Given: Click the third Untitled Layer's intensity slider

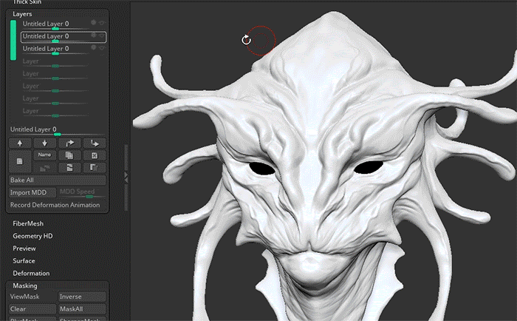Looking at the screenshot, I should [x=55, y=53].
